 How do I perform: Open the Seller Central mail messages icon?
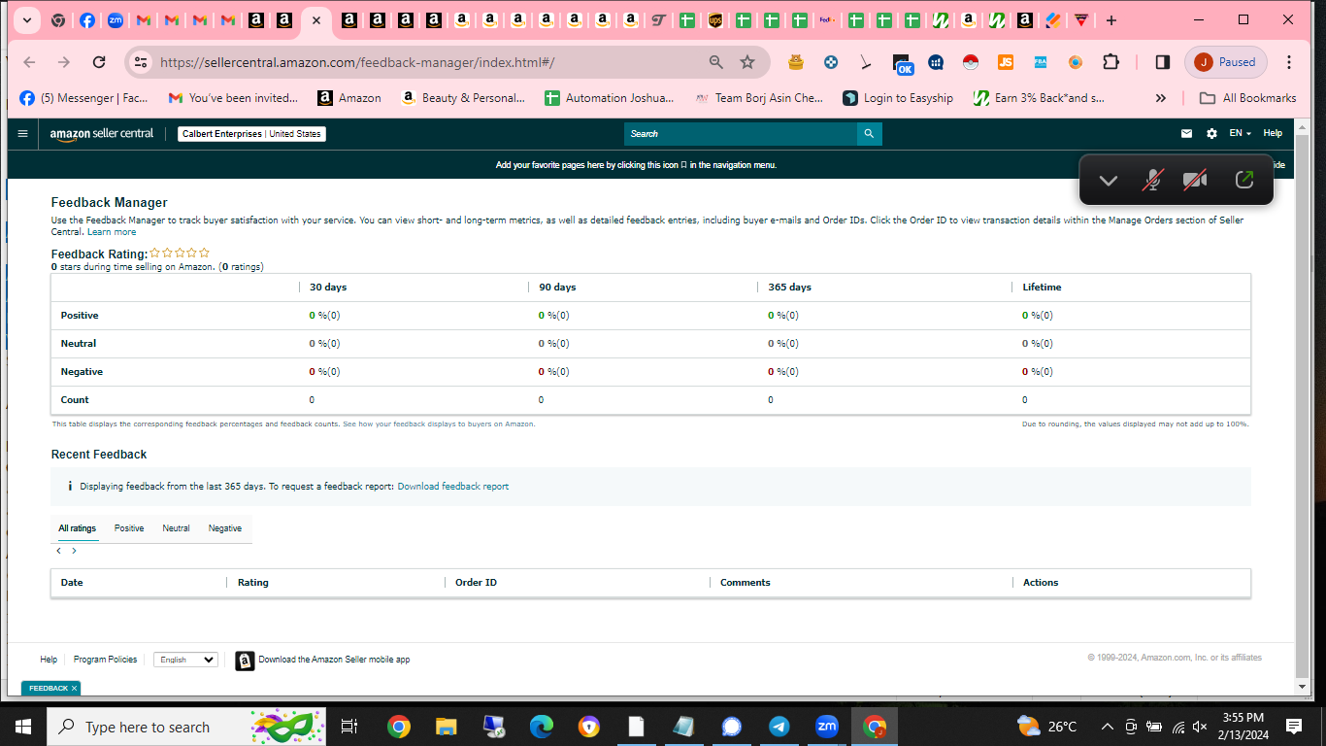click(1186, 134)
